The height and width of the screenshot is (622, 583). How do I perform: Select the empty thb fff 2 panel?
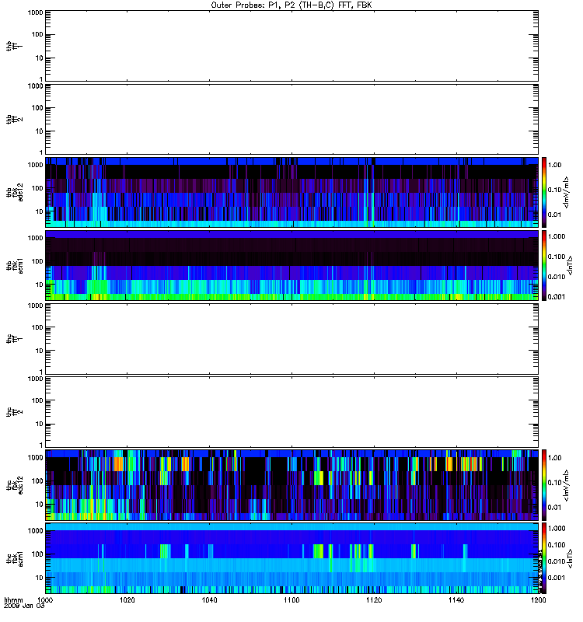tap(291, 119)
